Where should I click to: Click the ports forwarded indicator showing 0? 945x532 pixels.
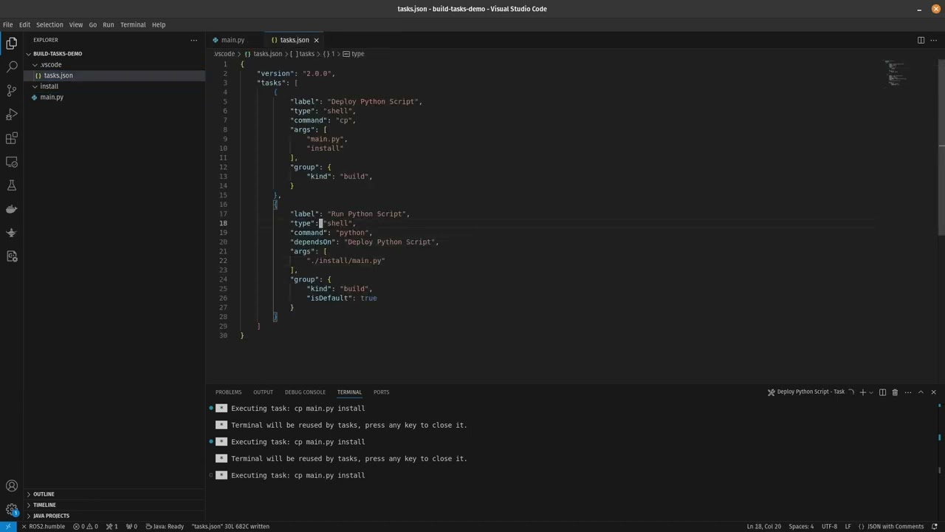click(x=131, y=527)
